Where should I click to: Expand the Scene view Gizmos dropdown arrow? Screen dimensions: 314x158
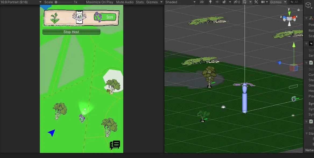pos(285,2)
